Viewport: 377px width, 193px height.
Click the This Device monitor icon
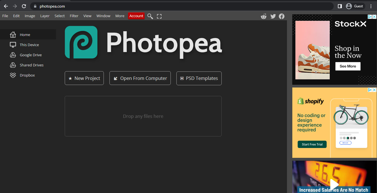pos(13,45)
